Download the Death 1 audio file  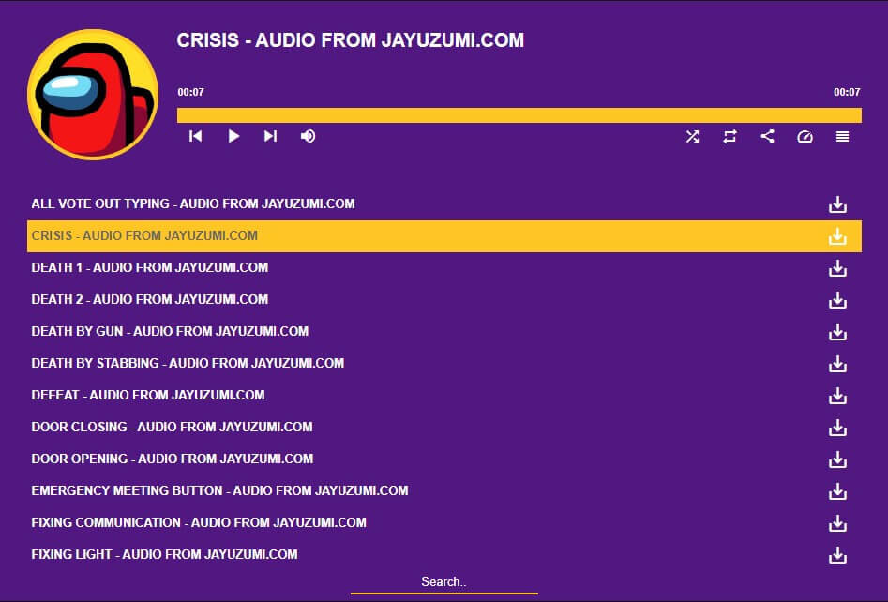pos(837,268)
